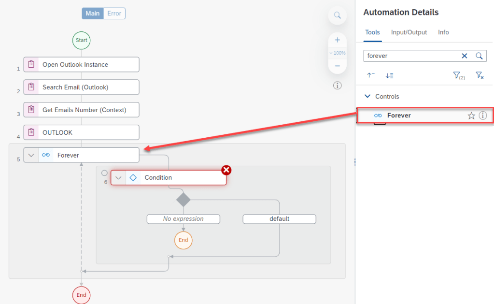Click the red error badge on Condition

pyautogui.click(x=226, y=170)
